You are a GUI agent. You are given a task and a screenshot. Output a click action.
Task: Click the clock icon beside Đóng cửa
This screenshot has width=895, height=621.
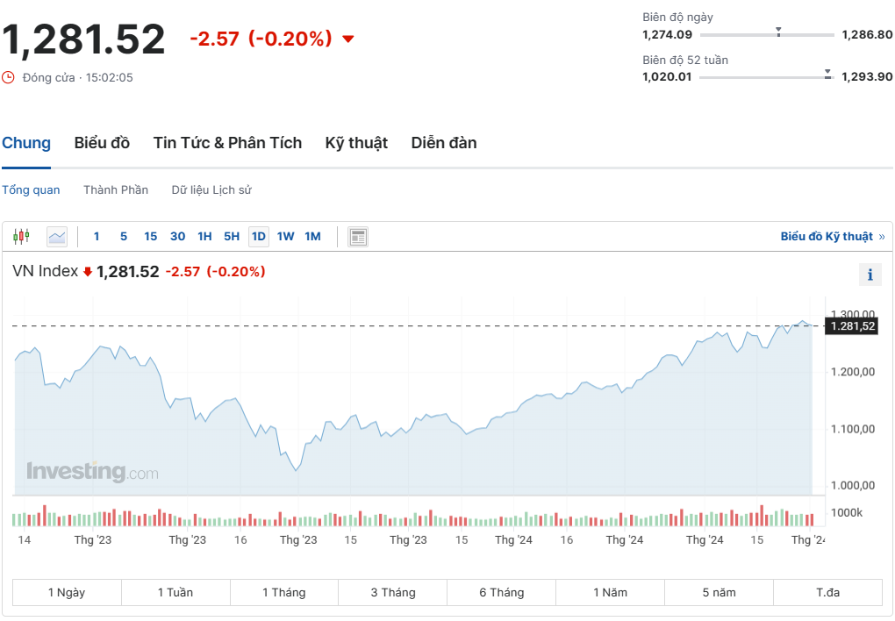9,77
